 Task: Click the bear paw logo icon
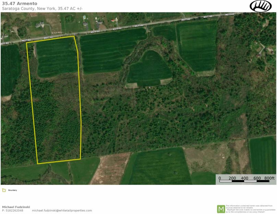[x=261, y=6]
